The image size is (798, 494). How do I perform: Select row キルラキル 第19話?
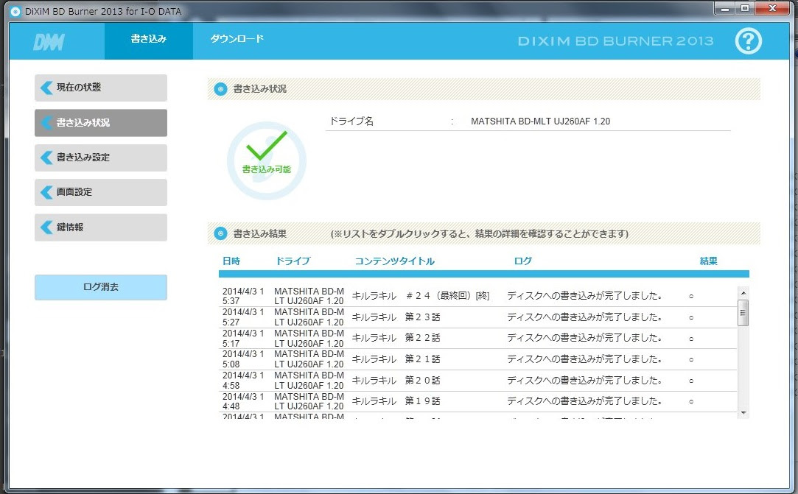coord(478,401)
